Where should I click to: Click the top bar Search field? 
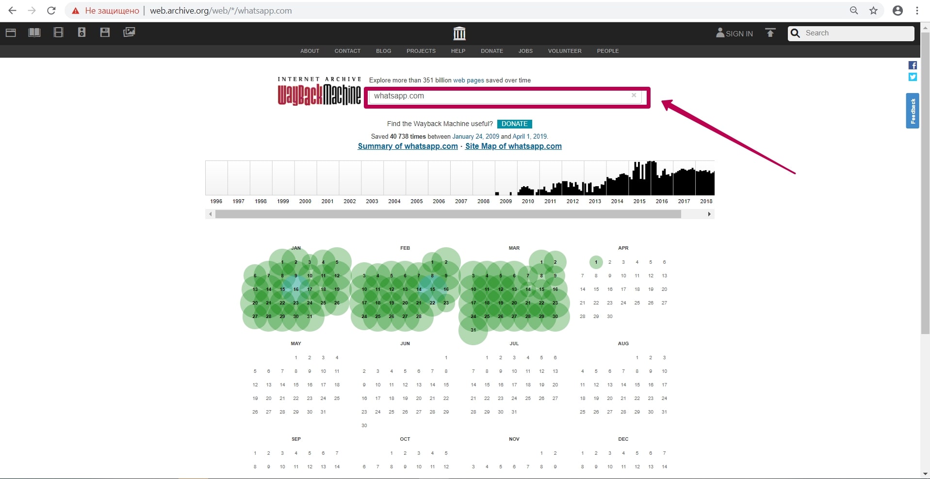coord(851,33)
